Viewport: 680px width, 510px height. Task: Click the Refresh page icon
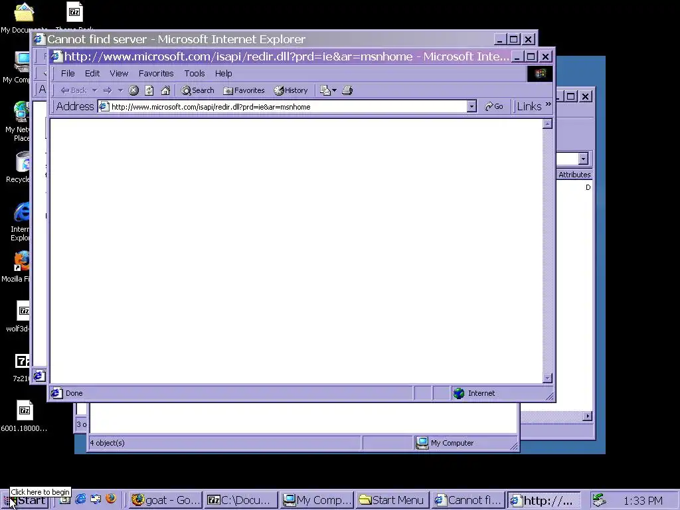coord(149,90)
